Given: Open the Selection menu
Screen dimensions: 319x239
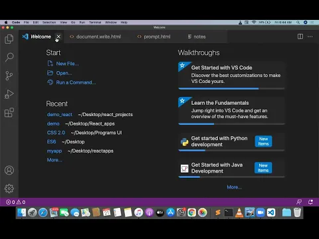Looking at the screenshot, I should click(49, 23).
